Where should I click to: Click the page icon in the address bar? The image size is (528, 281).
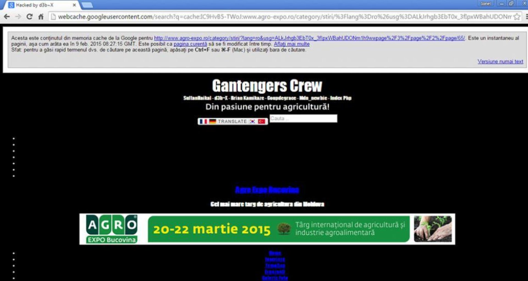point(53,17)
